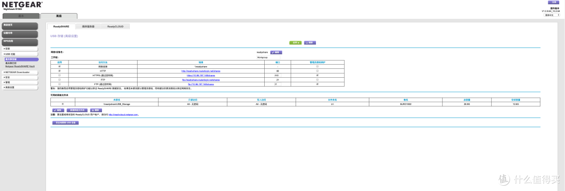This screenshot has width=565, height=191.
Task: Open the readycloud.netgear.com link
Action: [x=123, y=115]
